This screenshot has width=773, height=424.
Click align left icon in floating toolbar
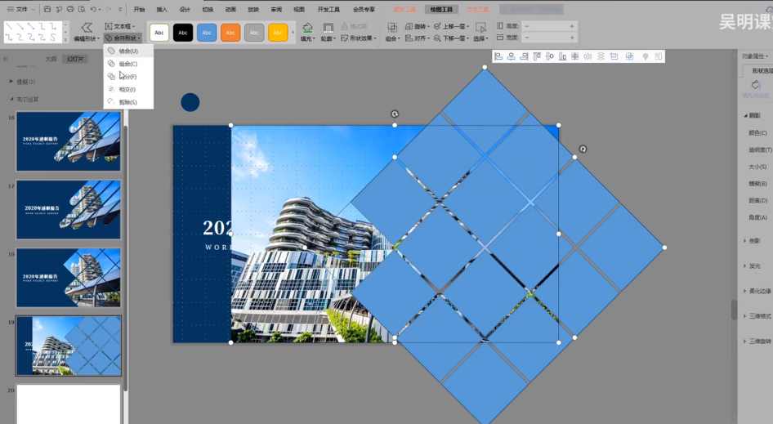(498, 56)
